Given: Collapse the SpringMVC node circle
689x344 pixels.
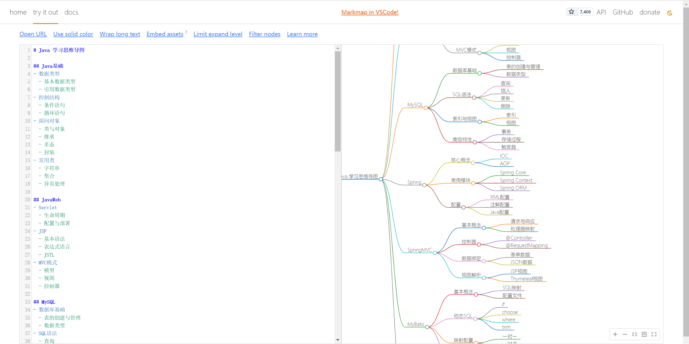Looking at the screenshot, I should pos(435,253).
